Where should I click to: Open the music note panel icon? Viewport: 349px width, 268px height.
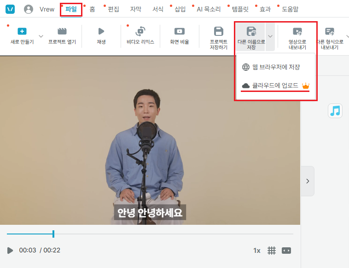pos(335,111)
